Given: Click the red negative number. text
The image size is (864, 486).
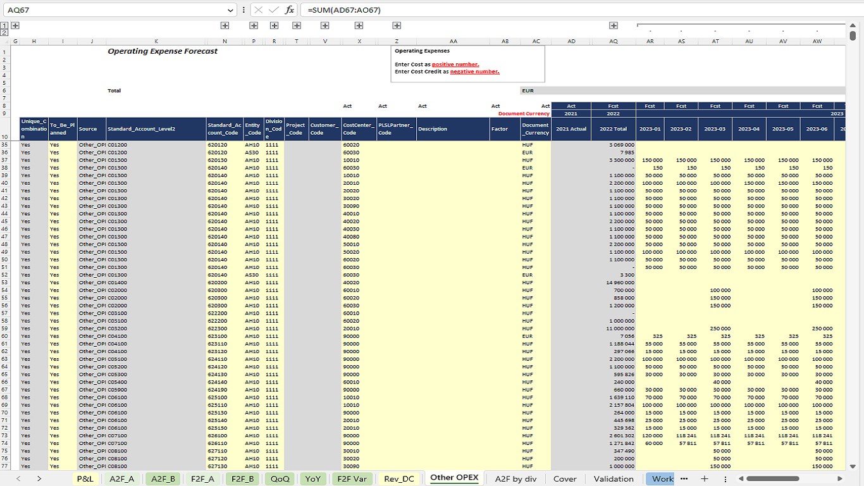Looking at the screenshot, I should tap(475, 72).
